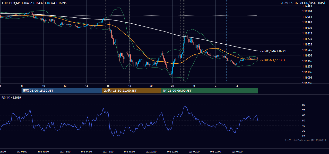Image resolution: width=329 pixels, height=154 pixels.
Task: Click the 9/2 20:00 bottom time label
Action: 151,152
